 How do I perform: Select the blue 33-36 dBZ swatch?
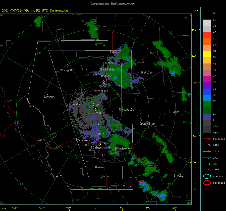click(207, 92)
